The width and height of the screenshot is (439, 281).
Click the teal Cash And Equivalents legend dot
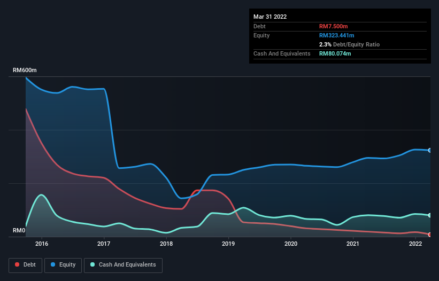coord(93,264)
